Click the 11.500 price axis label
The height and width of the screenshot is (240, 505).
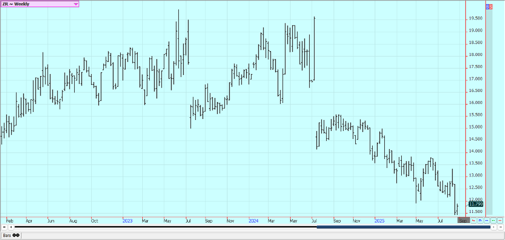(x=475, y=211)
